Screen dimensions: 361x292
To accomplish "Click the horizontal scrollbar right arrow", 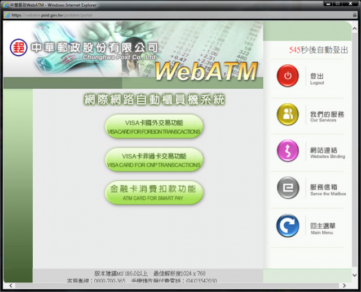I will pos(344,286).
